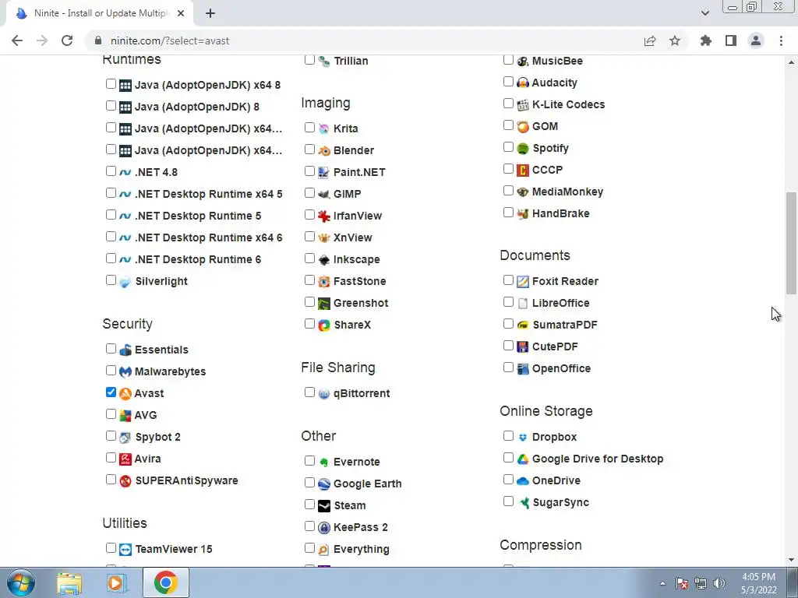Click the KeePass 2 lock icon
798x598 pixels.
coord(324,528)
